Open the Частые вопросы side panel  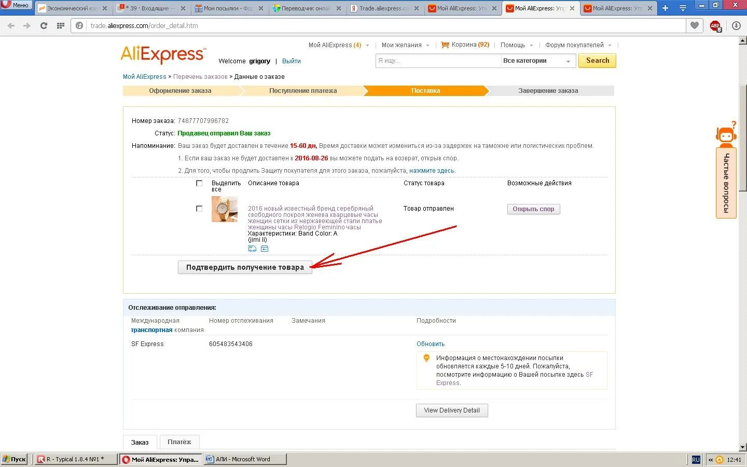[726, 183]
